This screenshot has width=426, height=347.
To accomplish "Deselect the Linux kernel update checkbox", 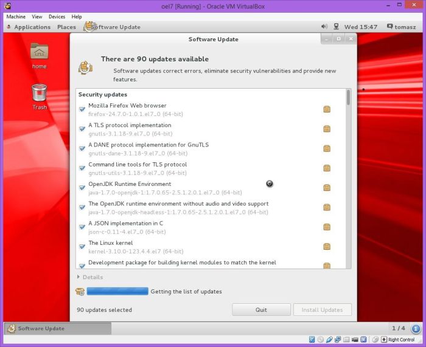I will point(82,247).
